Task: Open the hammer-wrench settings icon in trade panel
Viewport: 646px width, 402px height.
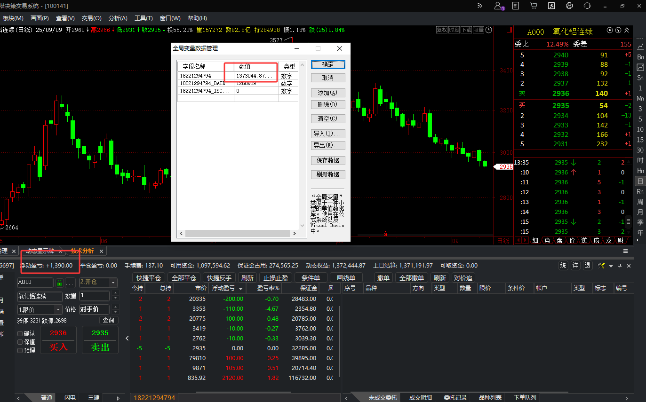Action: tap(601, 266)
